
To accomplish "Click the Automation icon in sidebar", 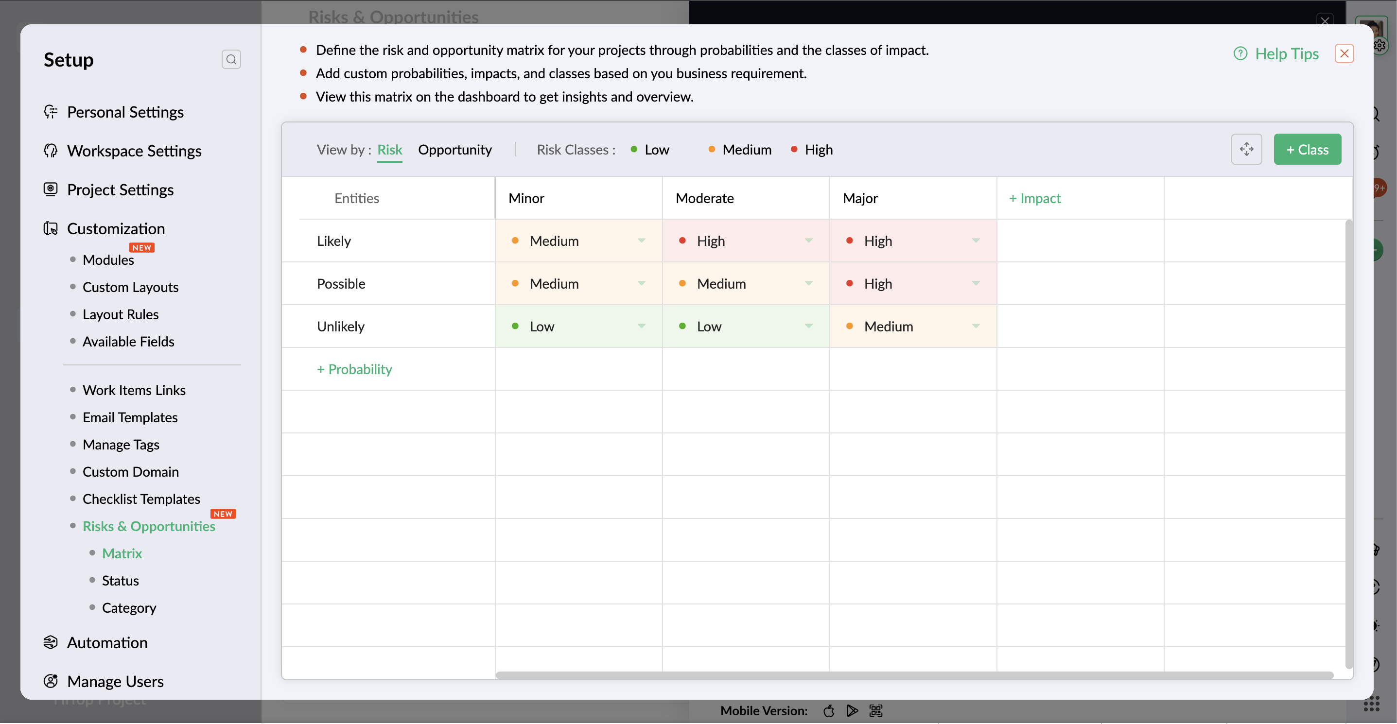I will pyautogui.click(x=51, y=642).
